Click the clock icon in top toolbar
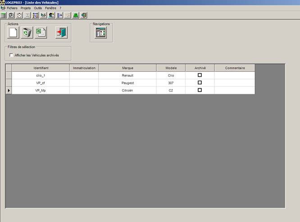 pos(19,15)
